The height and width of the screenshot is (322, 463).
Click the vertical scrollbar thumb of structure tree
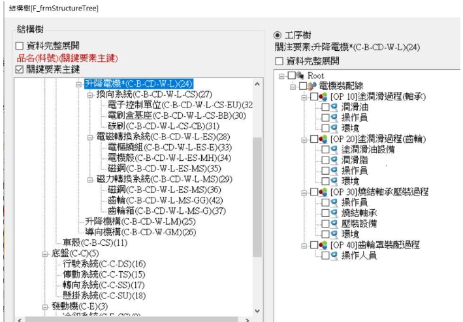pos(257,197)
